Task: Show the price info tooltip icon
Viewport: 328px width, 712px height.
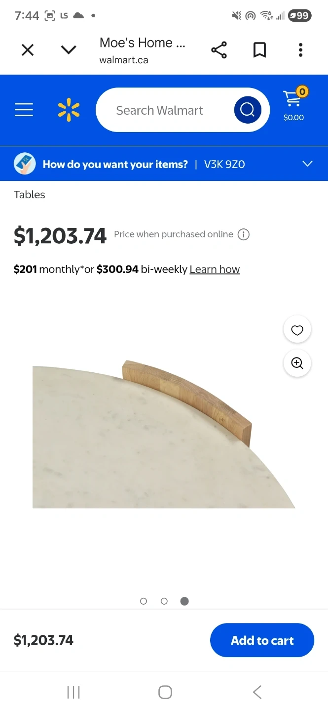Action: click(x=244, y=234)
